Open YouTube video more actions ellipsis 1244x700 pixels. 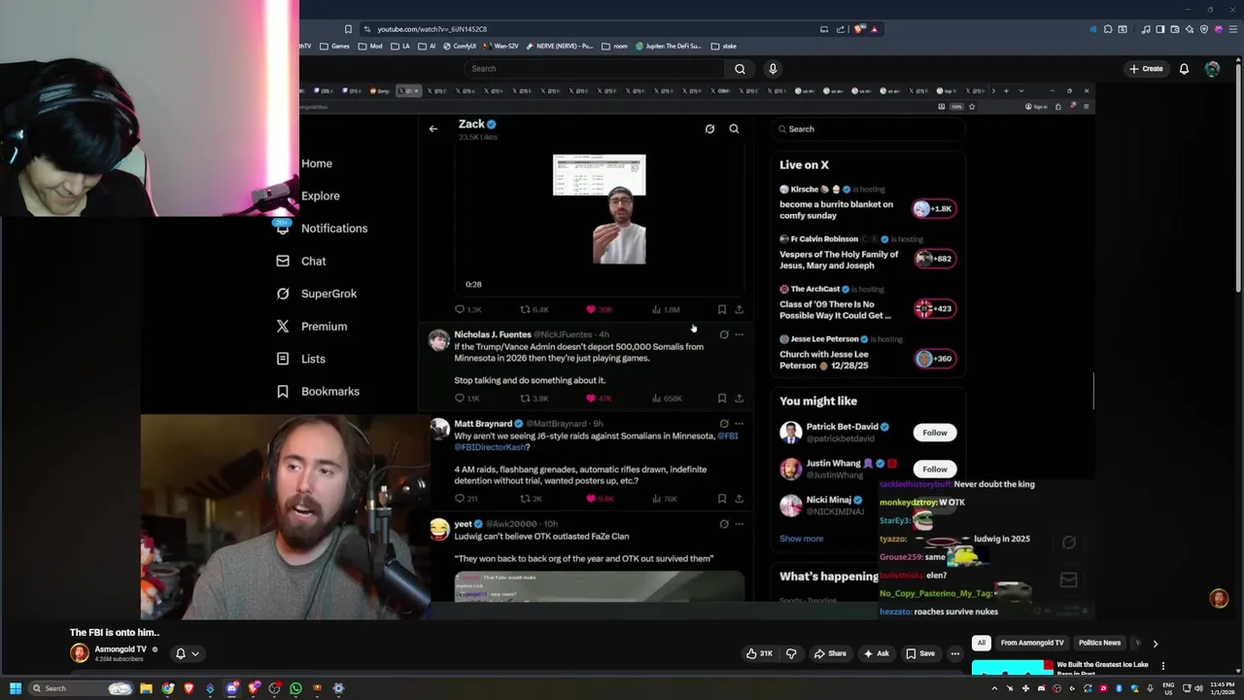(955, 653)
